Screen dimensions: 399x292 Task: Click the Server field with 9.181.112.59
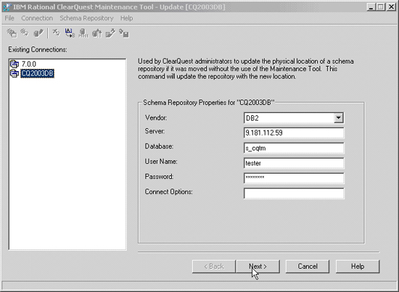(x=294, y=133)
